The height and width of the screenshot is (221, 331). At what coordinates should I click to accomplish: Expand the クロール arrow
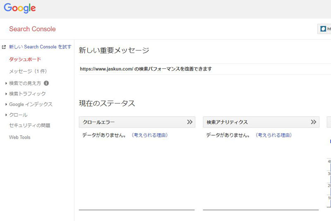pos(6,115)
